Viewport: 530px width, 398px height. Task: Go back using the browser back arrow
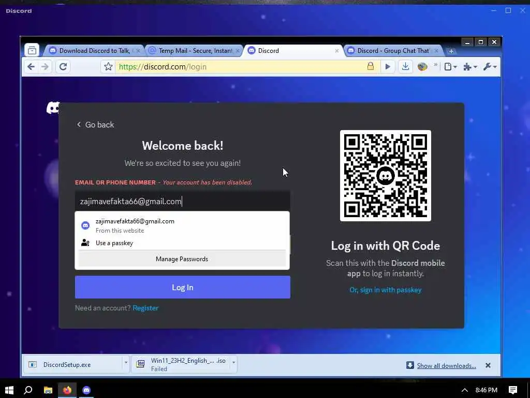[31, 67]
